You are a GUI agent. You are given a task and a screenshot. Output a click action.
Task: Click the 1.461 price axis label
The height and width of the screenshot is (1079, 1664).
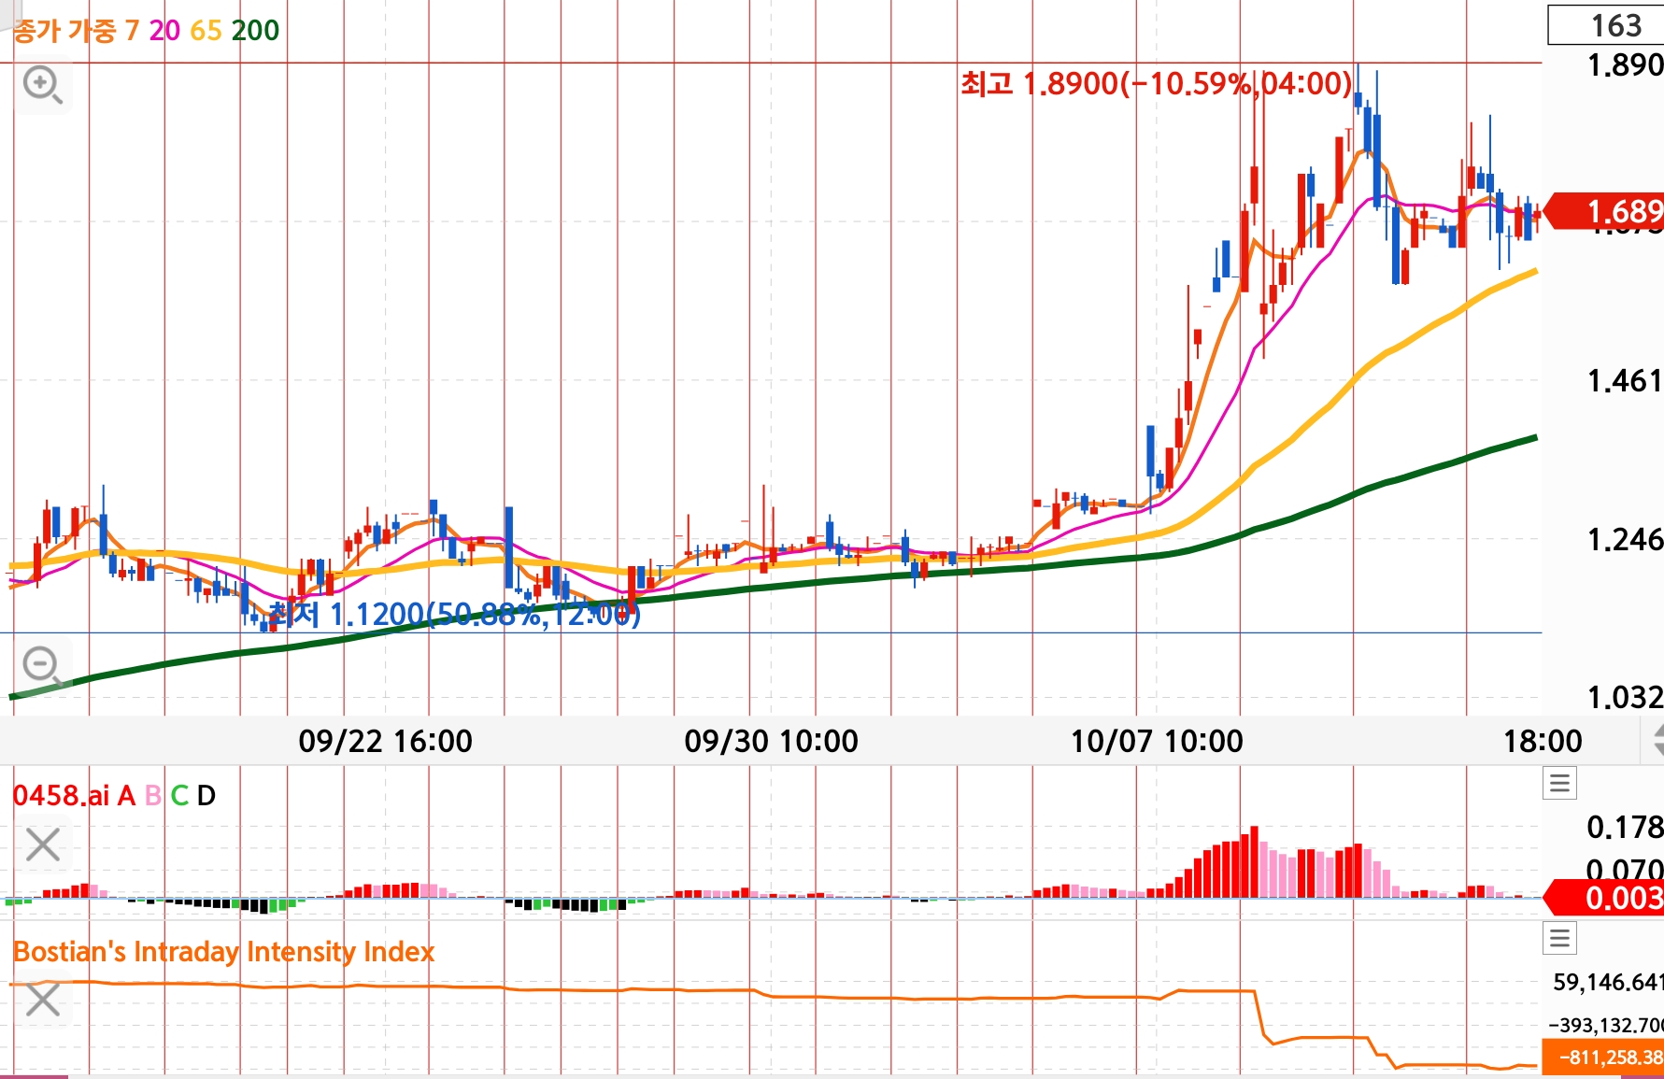click(1625, 381)
